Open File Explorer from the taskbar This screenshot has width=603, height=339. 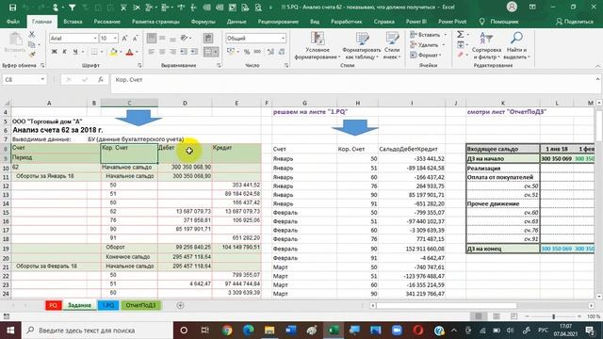(269, 331)
